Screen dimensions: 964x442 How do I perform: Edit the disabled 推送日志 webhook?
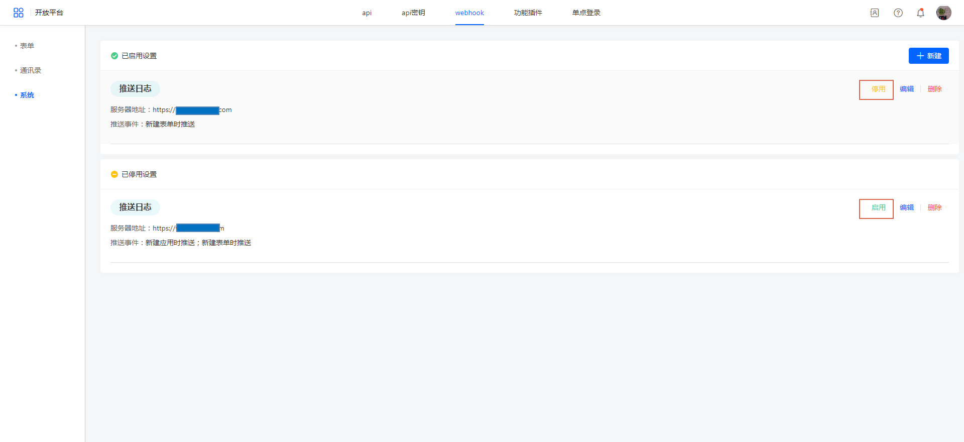pyautogui.click(x=906, y=208)
